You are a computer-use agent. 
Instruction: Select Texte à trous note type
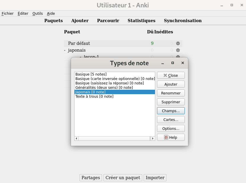coord(94,96)
